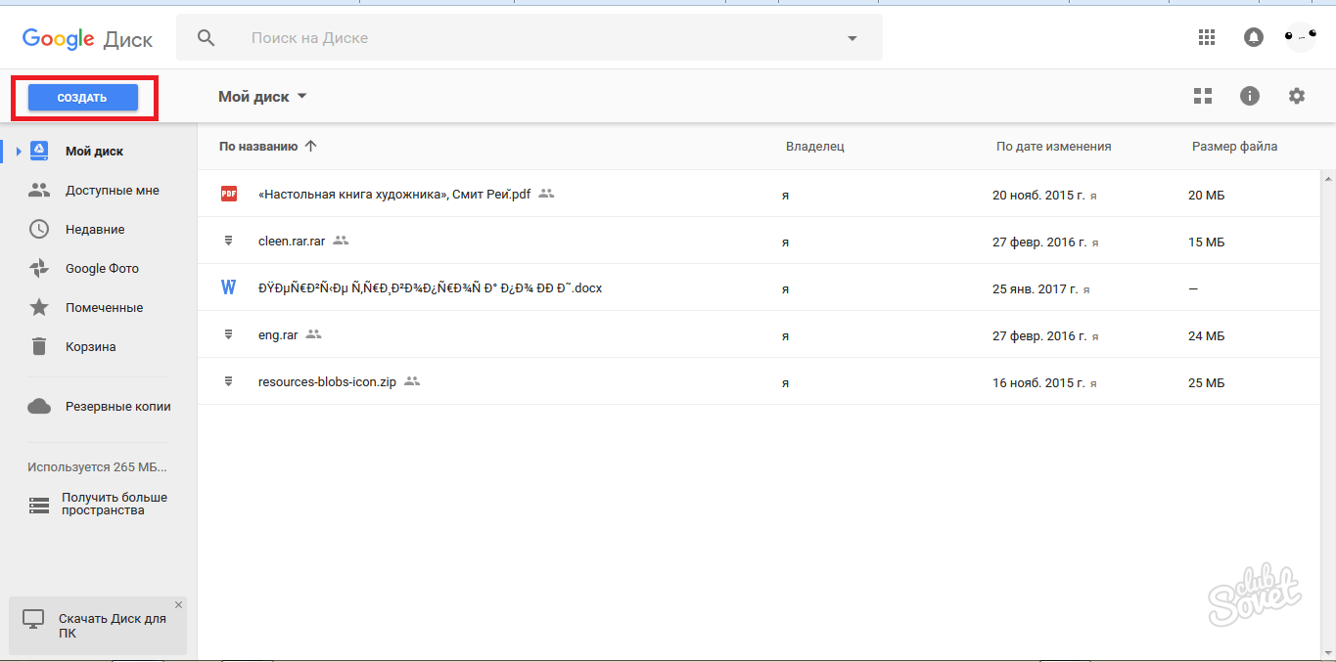1336x662 pixels.
Task: Open the account avatar icon
Action: 1301,37
